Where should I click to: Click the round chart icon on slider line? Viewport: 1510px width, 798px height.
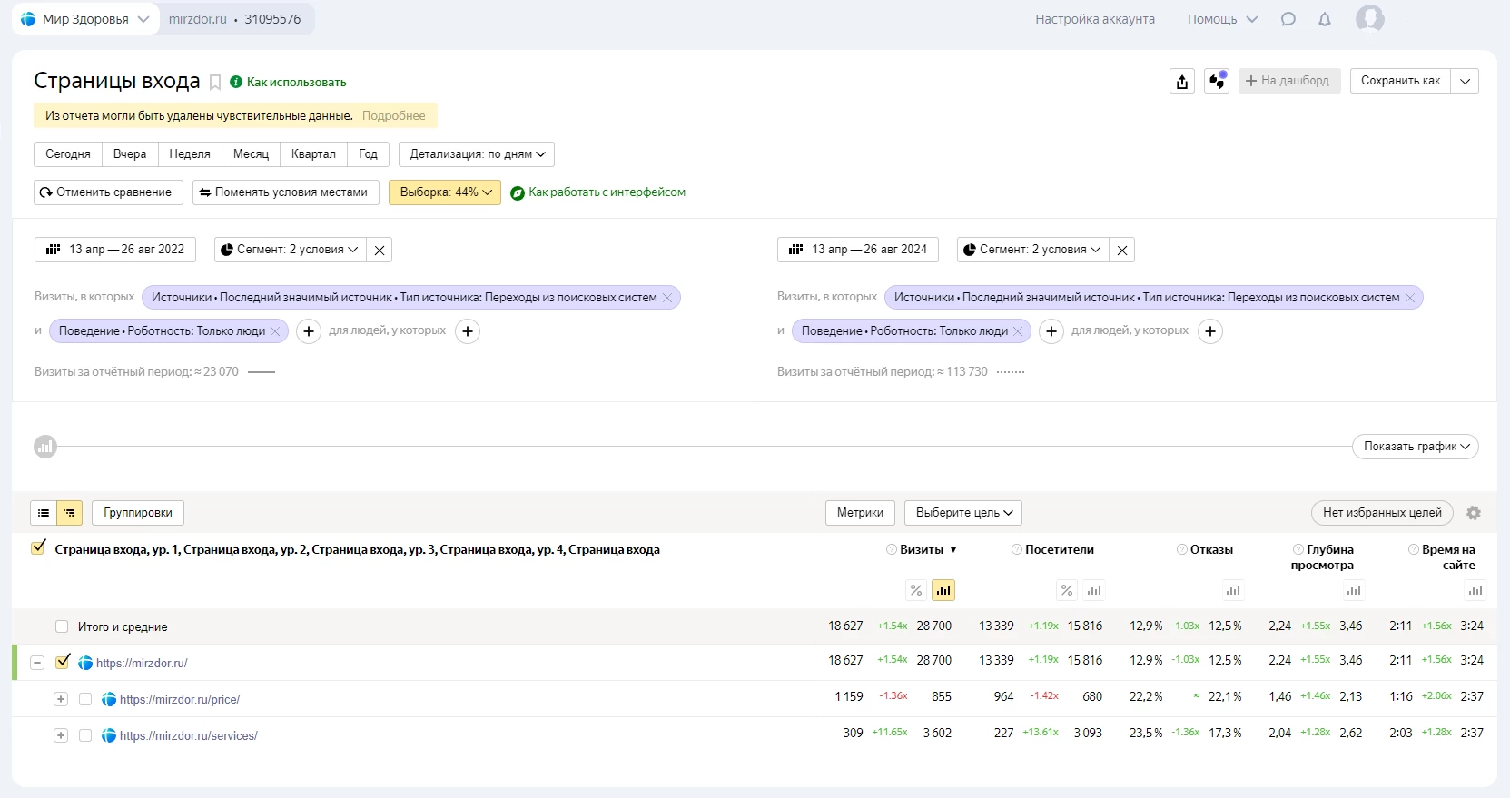click(45, 447)
